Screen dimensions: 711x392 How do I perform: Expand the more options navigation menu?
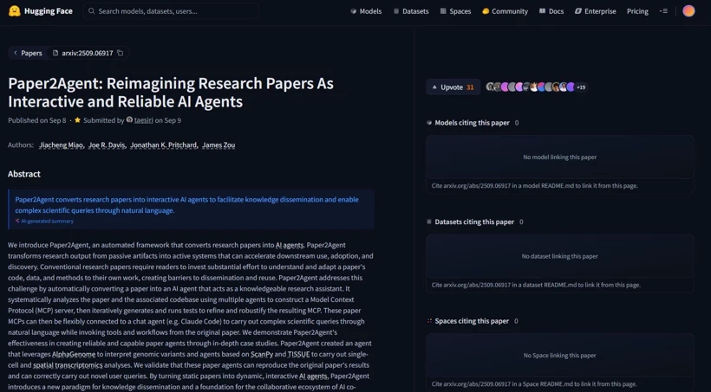664,11
